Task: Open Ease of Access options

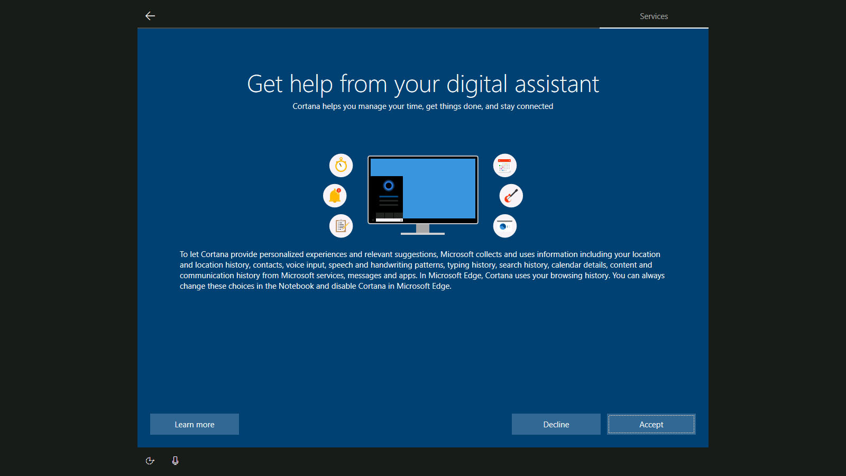Action: (x=150, y=461)
